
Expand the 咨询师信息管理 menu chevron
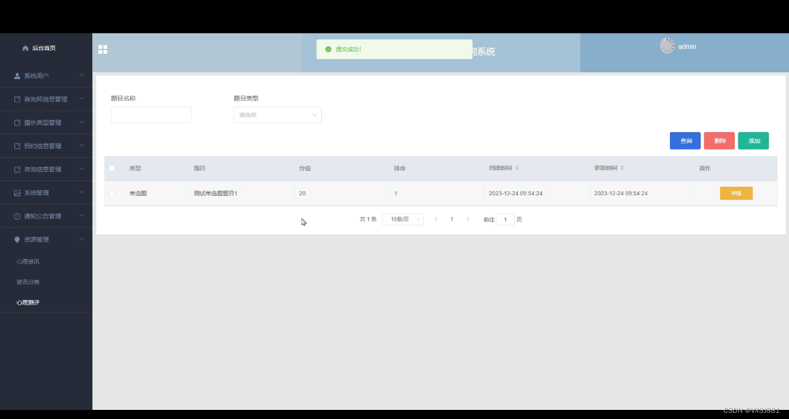(x=81, y=98)
